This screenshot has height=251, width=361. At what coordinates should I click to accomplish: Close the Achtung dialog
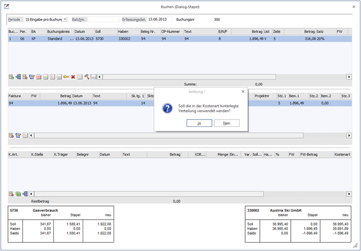(243, 91)
